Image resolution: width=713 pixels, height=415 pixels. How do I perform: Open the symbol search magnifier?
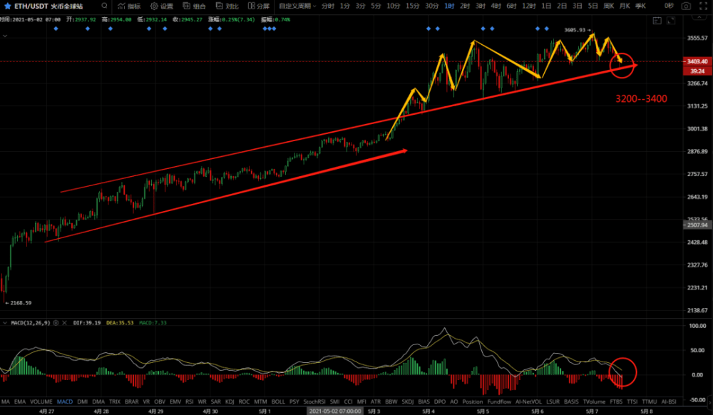[x=105, y=6]
